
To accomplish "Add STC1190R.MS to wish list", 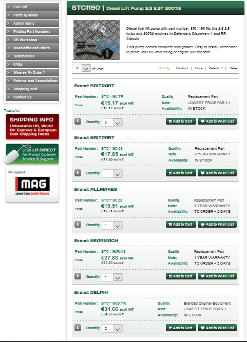I will (x=217, y=276).
